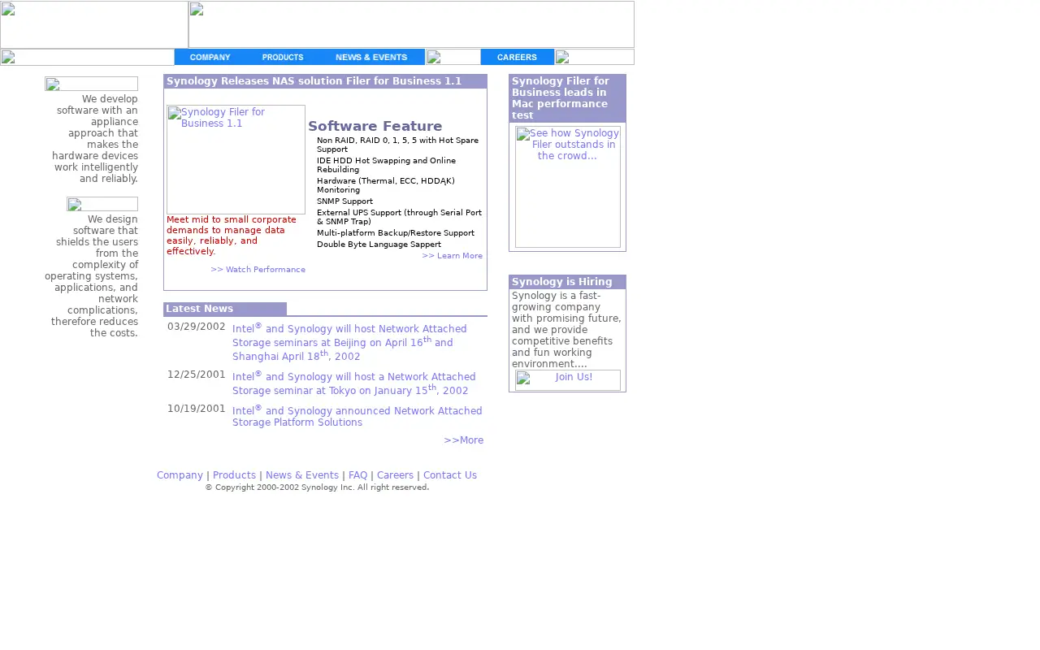Screen dimensions: 1040x650
Task: Follow the >> Learn More link
Action: [x=452, y=256]
